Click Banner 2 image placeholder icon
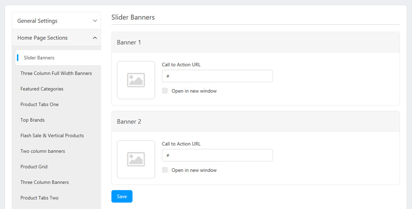Image resolution: width=412 pixels, height=209 pixels. (x=136, y=159)
